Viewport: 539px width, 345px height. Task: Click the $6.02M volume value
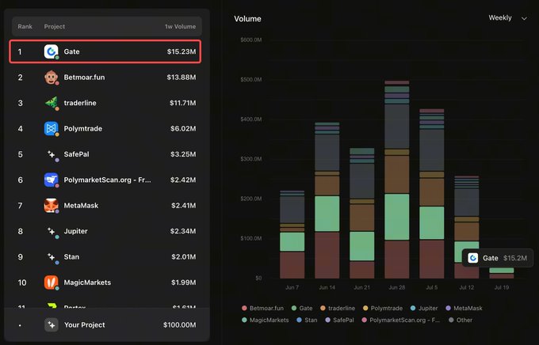pyautogui.click(x=183, y=129)
